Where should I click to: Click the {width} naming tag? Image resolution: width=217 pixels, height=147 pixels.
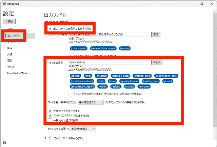[x=102, y=87]
